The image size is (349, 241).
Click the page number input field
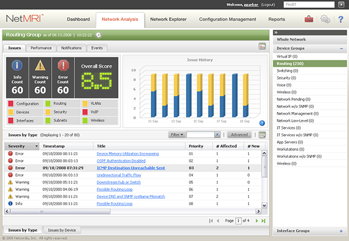[x=238, y=221]
